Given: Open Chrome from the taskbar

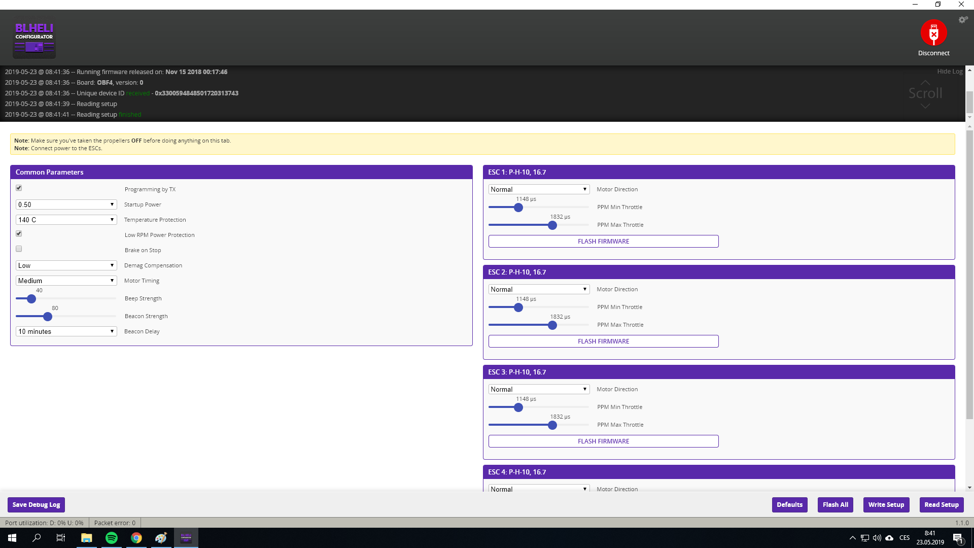Looking at the screenshot, I should pyautogui.click(x=136, y=538).
